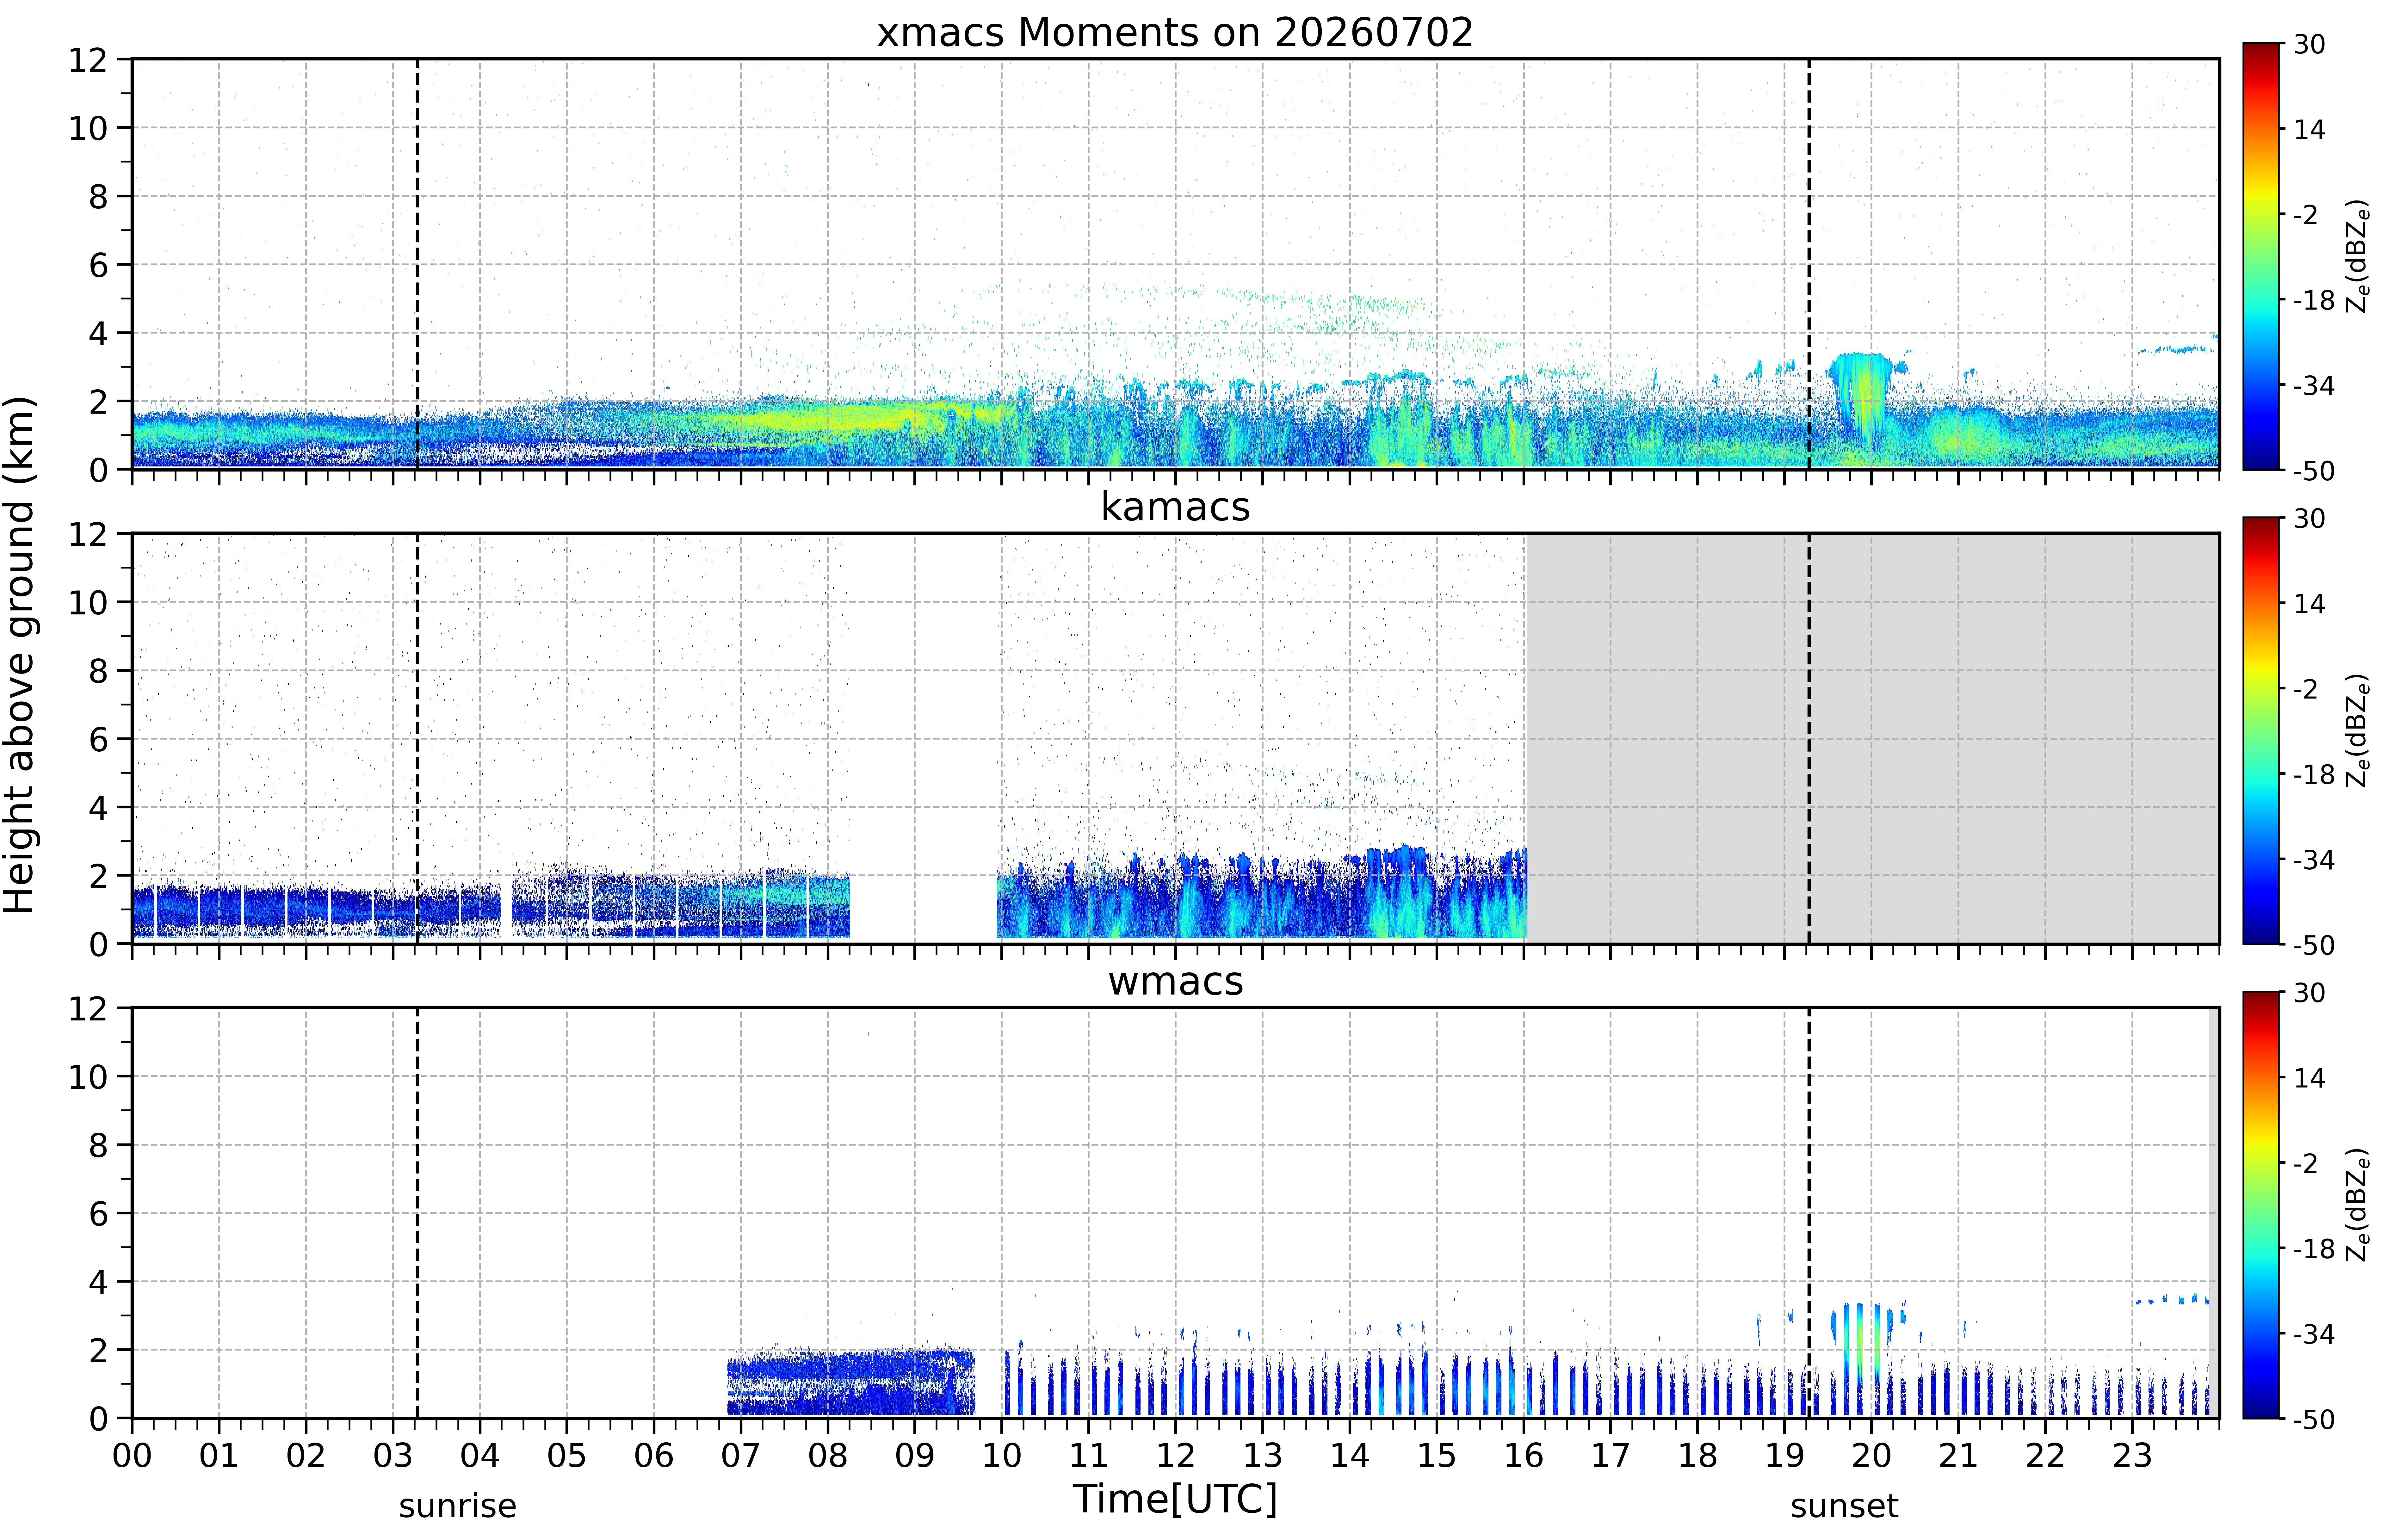
Task: Click the "-50" value on wmacs colorbar
Action: (2314, 1419)
